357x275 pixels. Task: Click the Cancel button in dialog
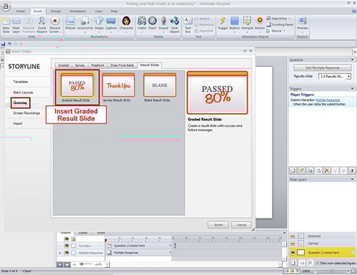[x=241, y=225]
